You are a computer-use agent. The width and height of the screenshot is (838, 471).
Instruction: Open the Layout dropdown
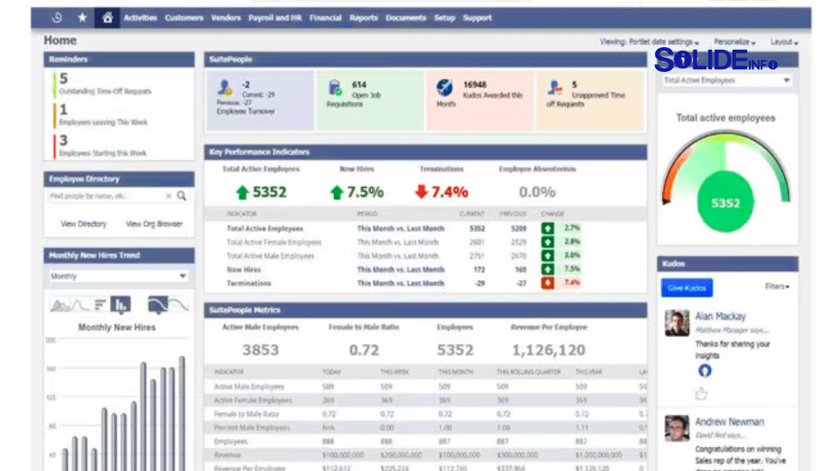[784, 42]
